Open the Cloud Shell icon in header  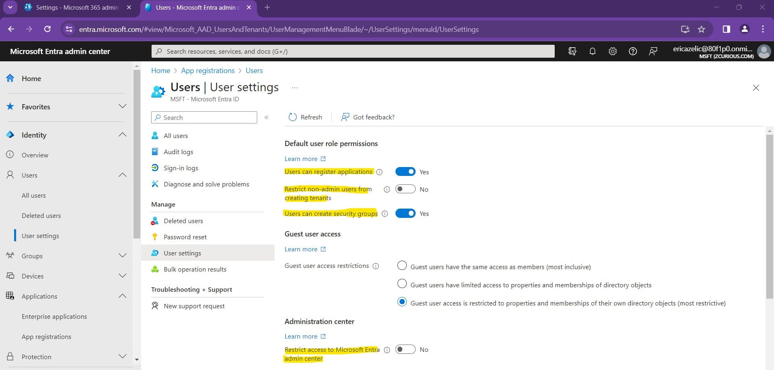[x=572, y=51]
